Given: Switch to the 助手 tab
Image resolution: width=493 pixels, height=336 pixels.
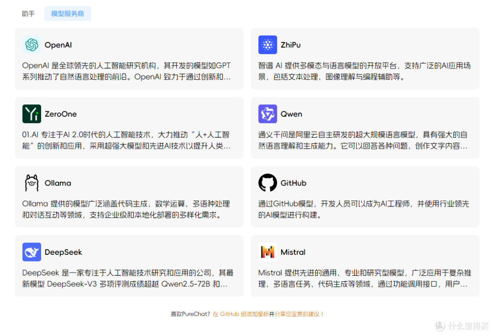Looking at the screenshot, I should pos(28,14).
